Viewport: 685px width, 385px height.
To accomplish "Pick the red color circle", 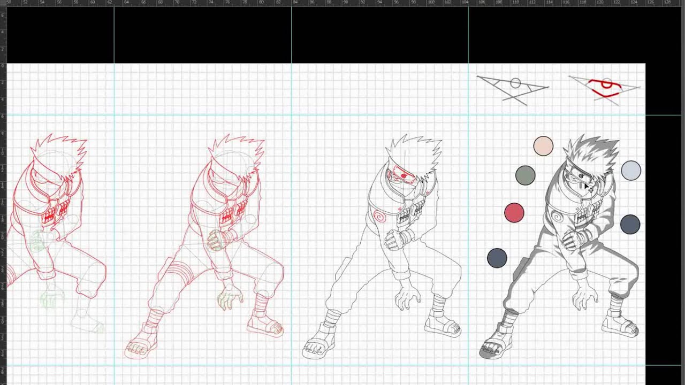I will point(514,213).
